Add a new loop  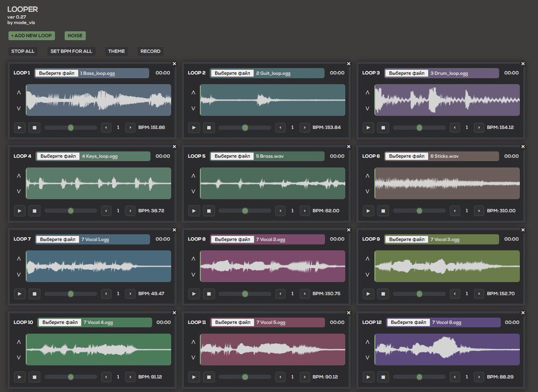31,35
